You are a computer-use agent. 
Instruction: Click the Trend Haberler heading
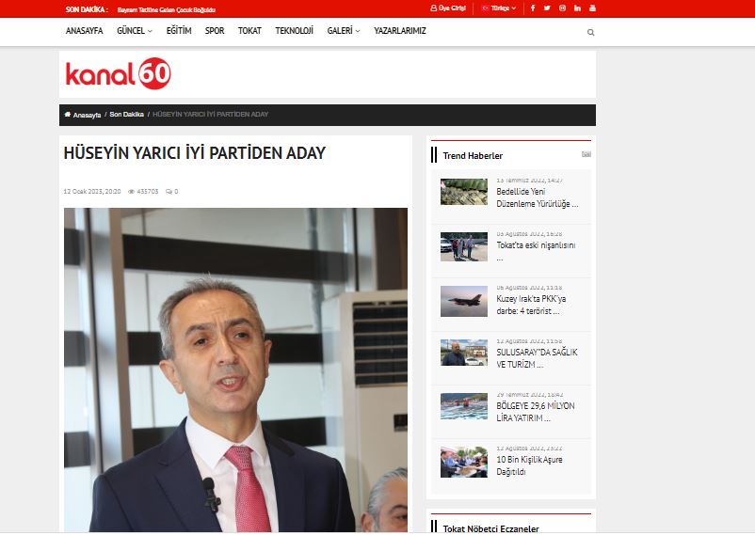pos(473,156)
